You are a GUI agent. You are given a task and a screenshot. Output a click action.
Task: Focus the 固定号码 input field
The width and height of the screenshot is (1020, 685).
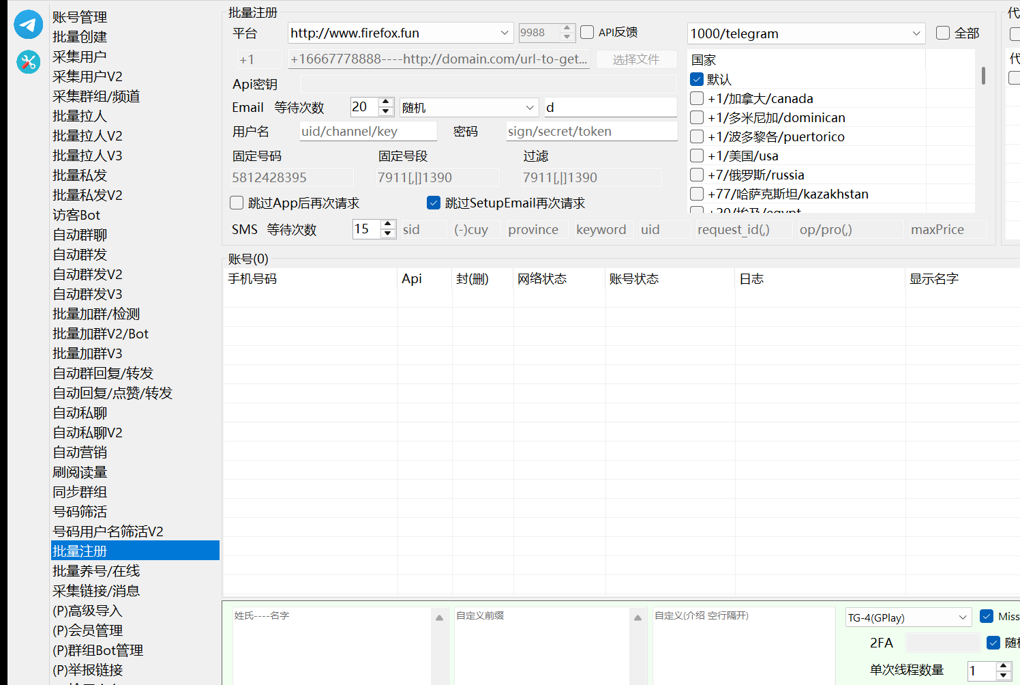[x=292, y=177]
